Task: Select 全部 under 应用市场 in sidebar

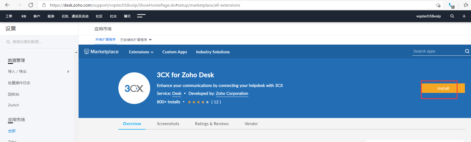Action: [12, 131]
